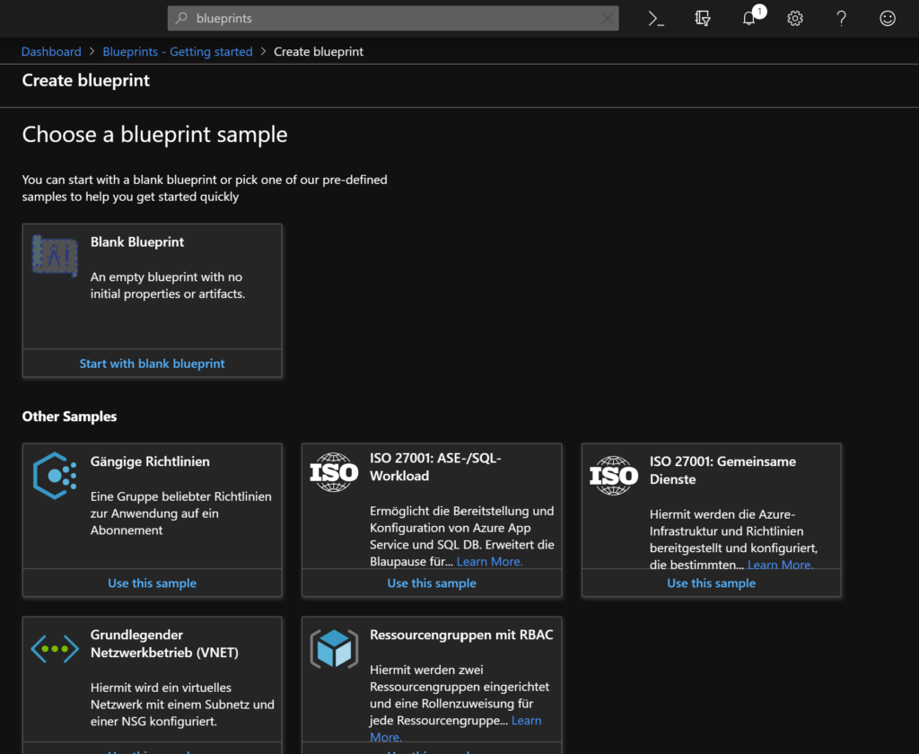Click the search magnifier icon
This screenshot has width=919, height=754.
(181, 18)
